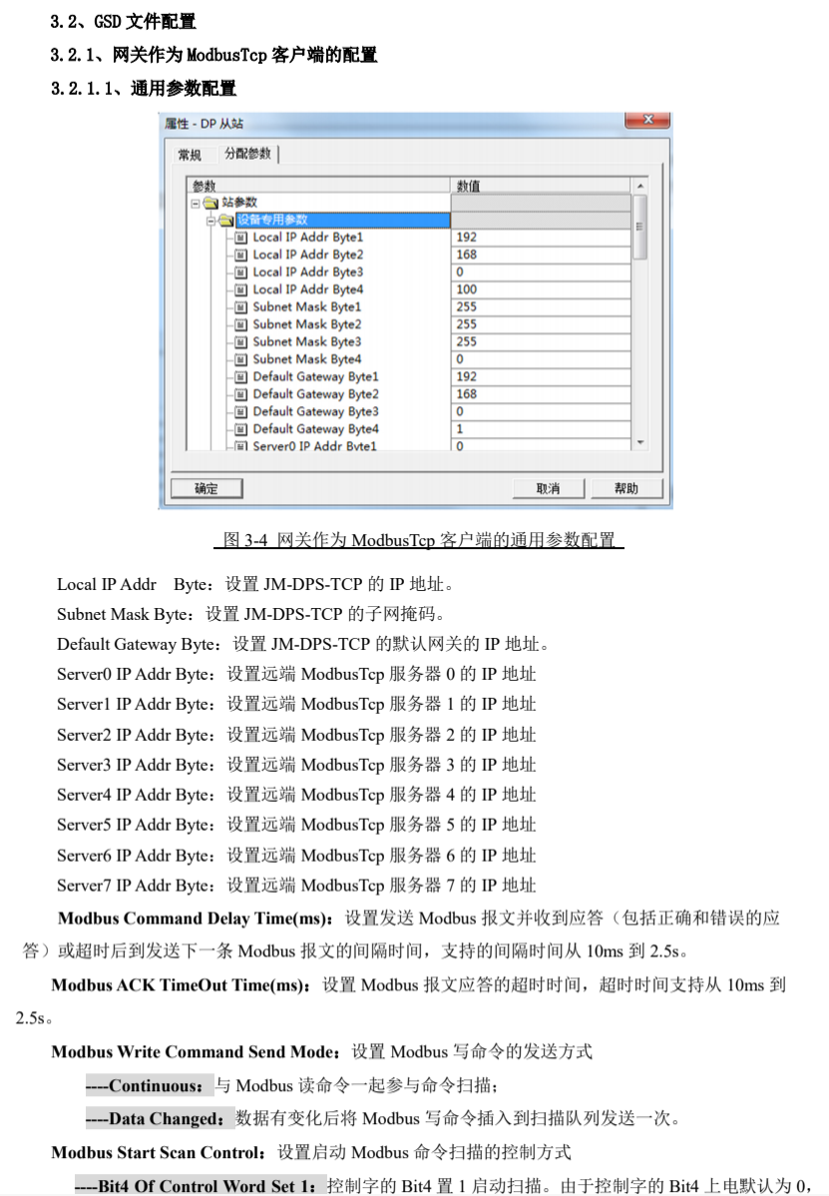The image size is (829, 1196).
Task: Click the Subnet Mask Byte1 parameter icon
Action: [x=240, y=307]
